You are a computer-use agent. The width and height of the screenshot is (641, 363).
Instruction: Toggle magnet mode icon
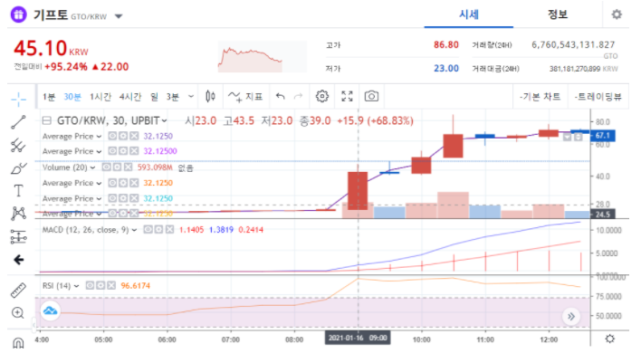click(18, 342)
